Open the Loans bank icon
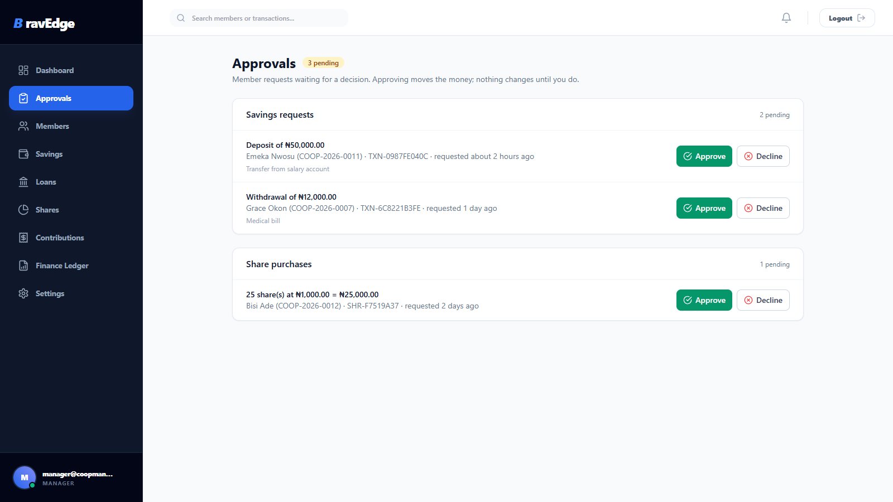This screenshot has width=893, height=502. point(23,182)
